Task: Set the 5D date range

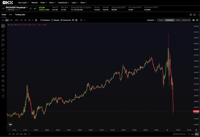Action: 13,134
